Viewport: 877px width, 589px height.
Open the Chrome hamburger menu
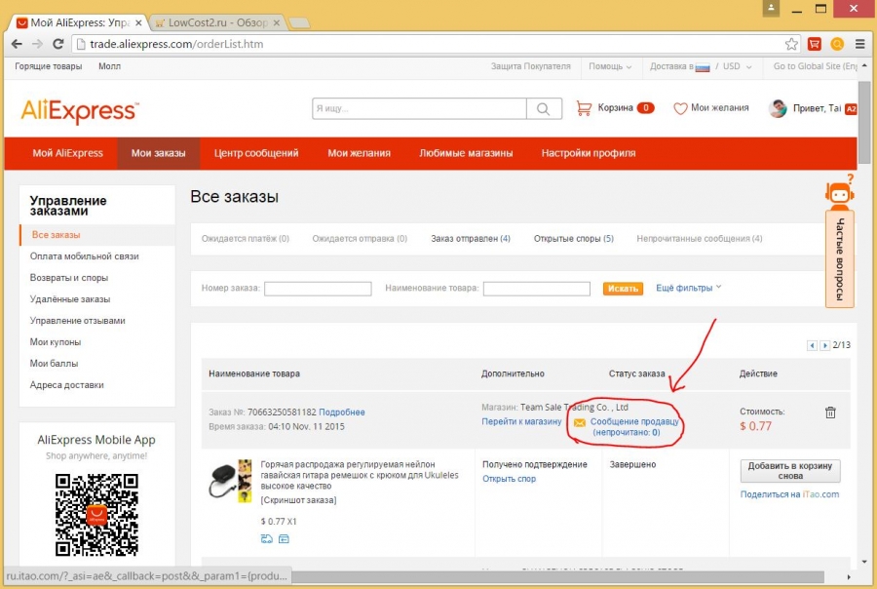point(859,44)
